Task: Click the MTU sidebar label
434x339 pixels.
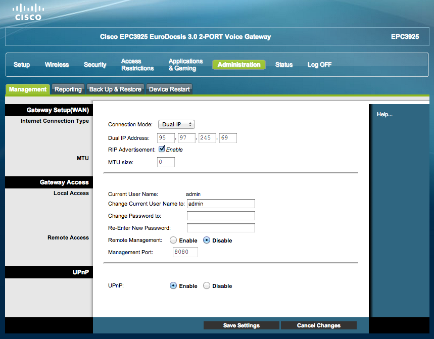Action: pyautogui.click(x=83, y=158)
